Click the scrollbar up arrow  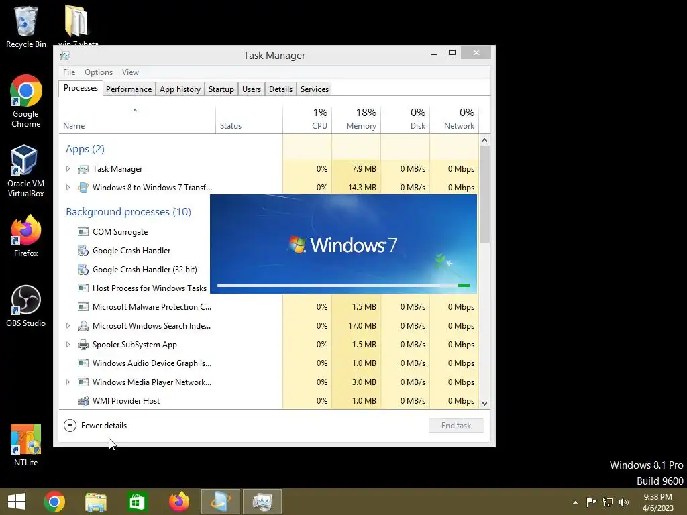pos(484,141)
